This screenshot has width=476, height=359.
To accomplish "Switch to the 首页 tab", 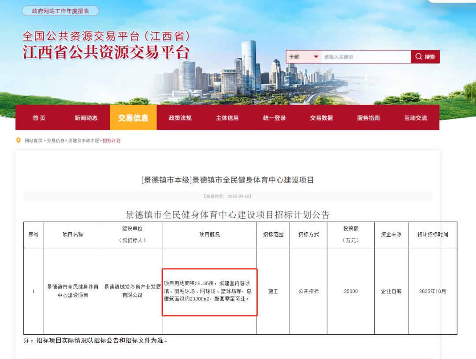I will [39, 117].
